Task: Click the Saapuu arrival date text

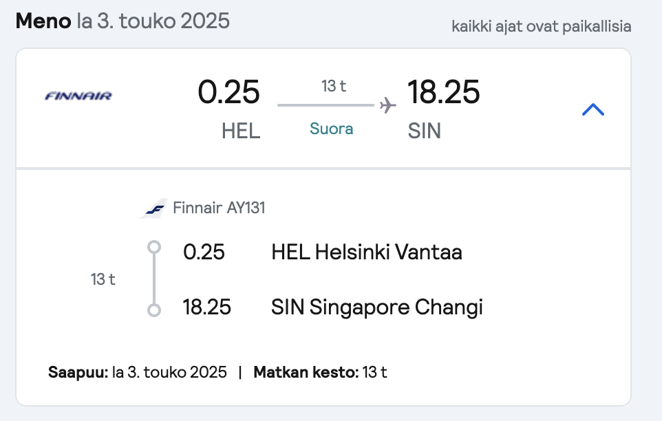Action: click(x=137, y=372)
